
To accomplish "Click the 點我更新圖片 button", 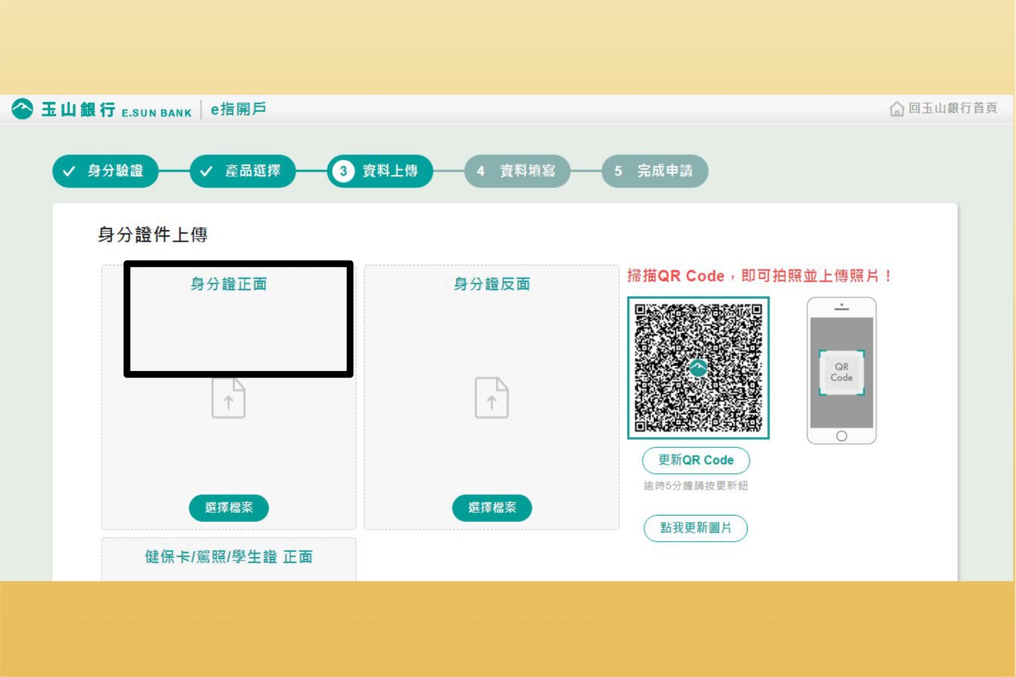I will tap(696, 528).
